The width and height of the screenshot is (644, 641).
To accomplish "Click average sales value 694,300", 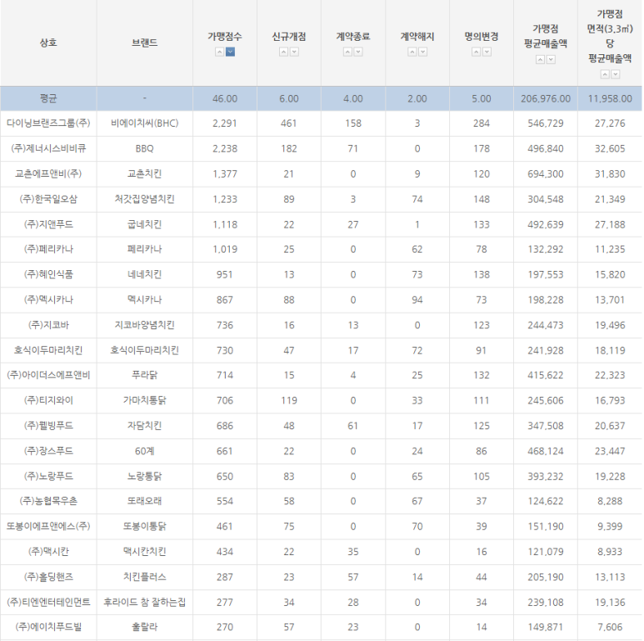I will tap(546, 174).
